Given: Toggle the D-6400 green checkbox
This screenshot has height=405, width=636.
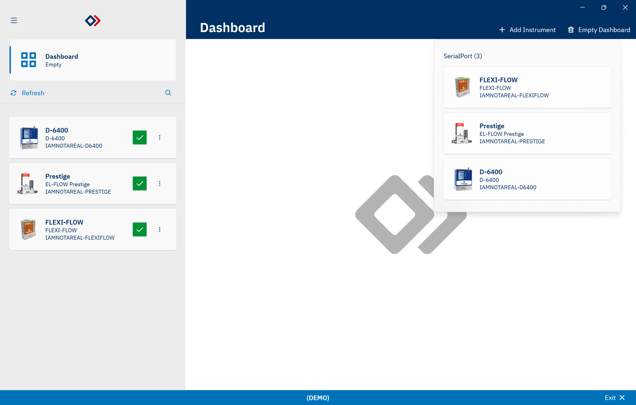Looking at the screenshot, I should point(140,138).
